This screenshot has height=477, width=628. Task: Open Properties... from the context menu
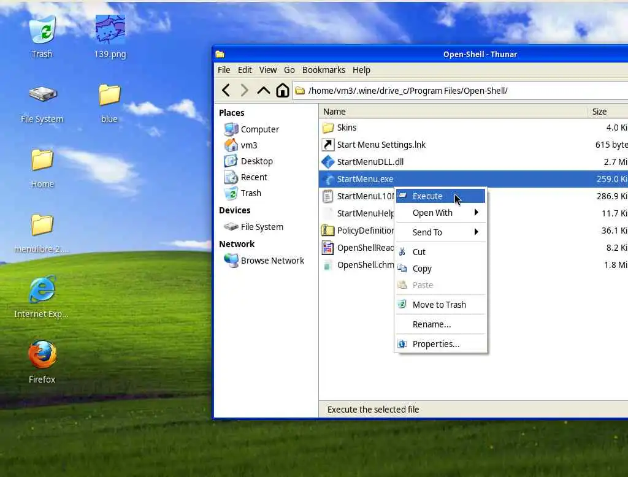pos(440,344)
